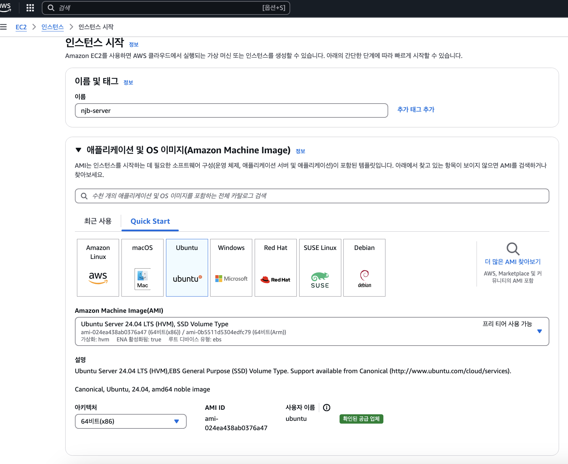Click the AMI ID value ami-024ea438ab0376a47
Image resolution: width=568 pixels, height=464 pixels.
pos(236,423)
